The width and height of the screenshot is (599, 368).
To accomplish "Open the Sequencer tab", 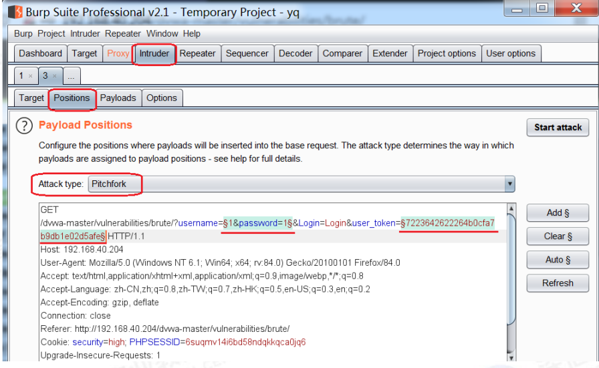I will pos(247,53).
